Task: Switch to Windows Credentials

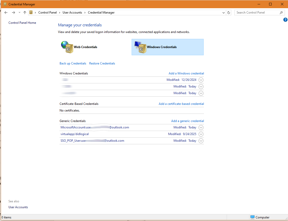Action: [168, 47]
